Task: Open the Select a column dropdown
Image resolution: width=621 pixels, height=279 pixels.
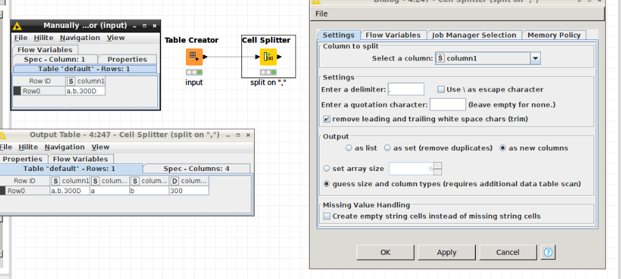Action: click(x=536, y=58)
